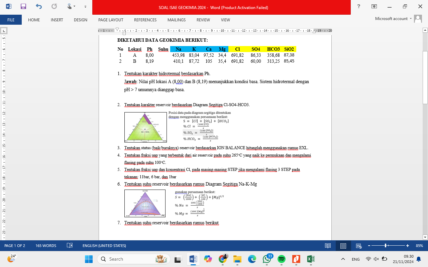This screenshot has height=267, width=428.
Task: Toggle Web Layout view in status bar
Action: tap(359, 246)
